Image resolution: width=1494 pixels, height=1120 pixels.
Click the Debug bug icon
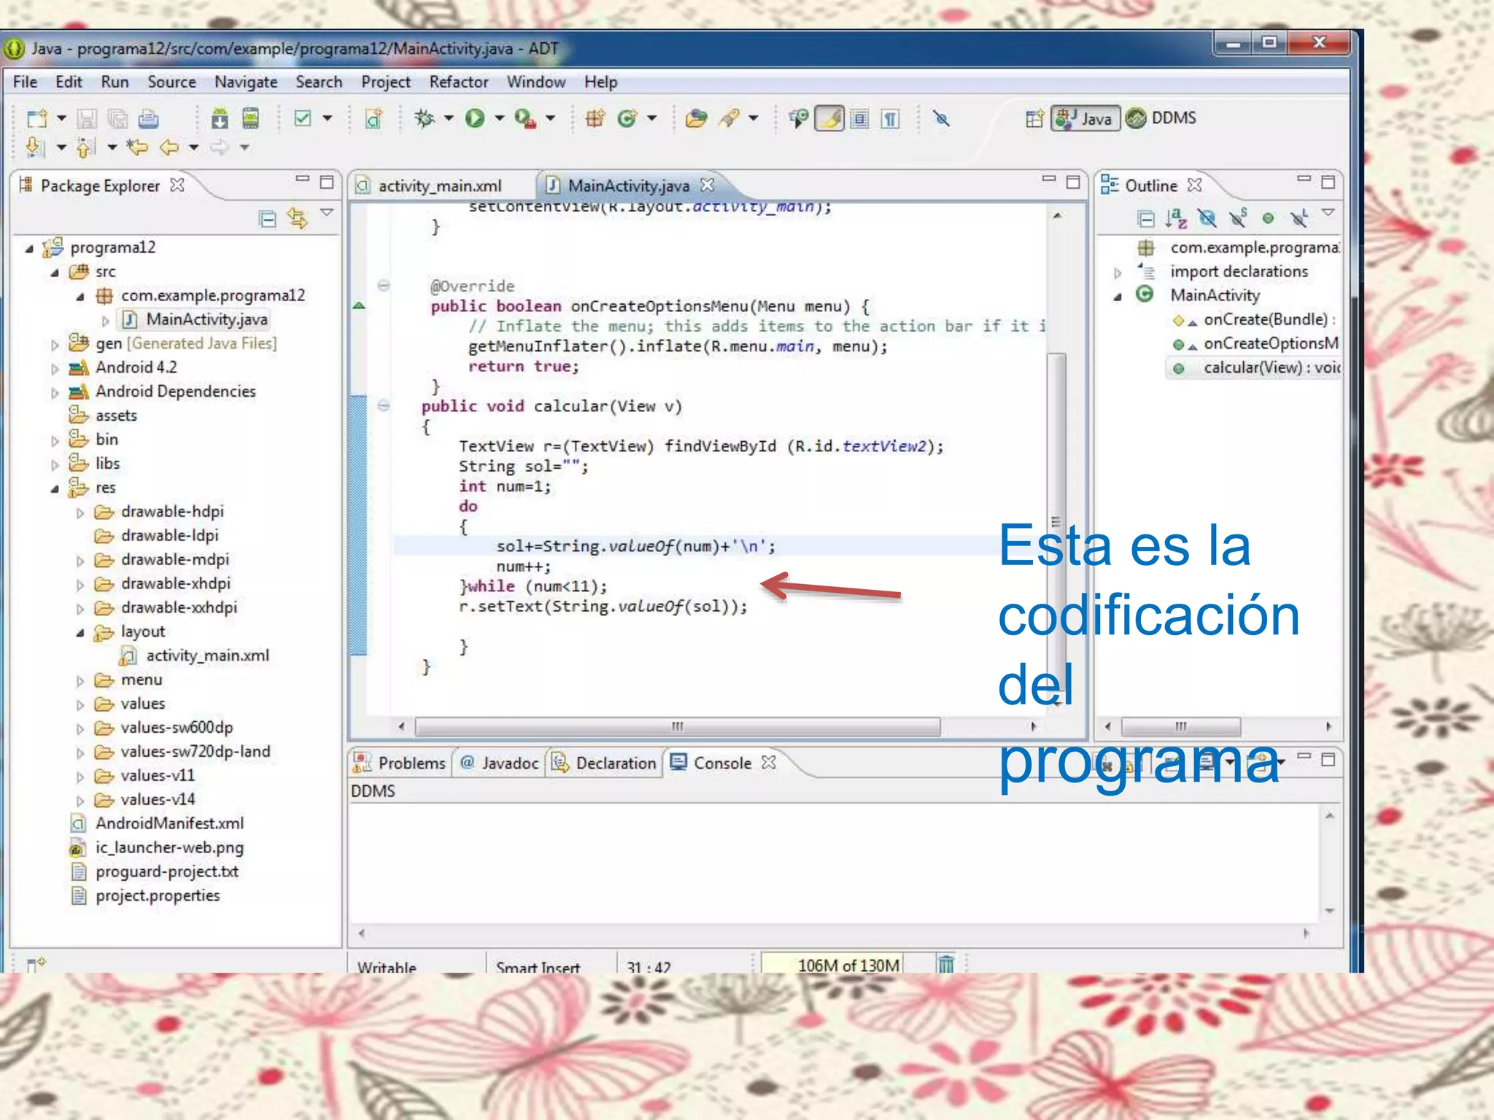tap(425, 118)
